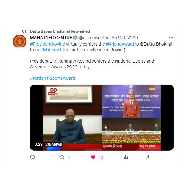The height and width of the screenshot is (190, 190).
Task: Click the retweet count number 4
Action: pyautogui.click(x=69, y=157)
